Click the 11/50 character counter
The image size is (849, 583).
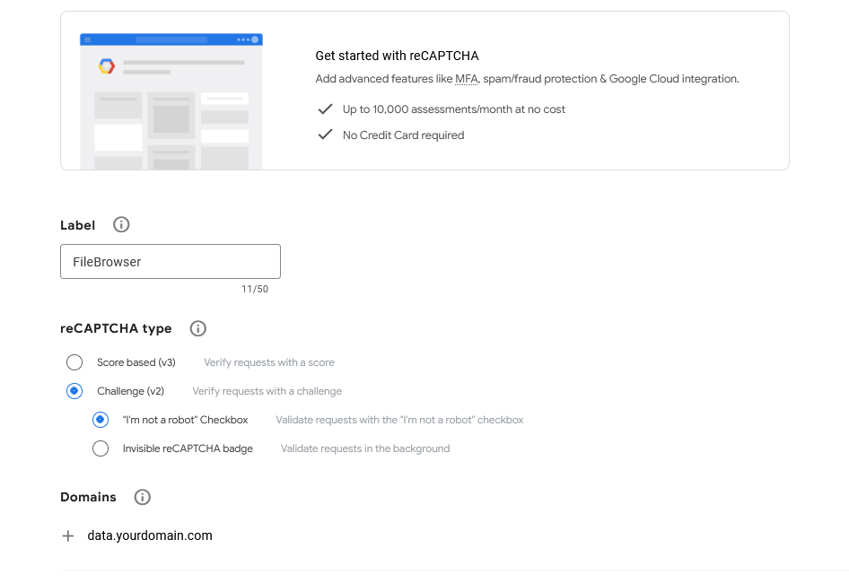[255, 289]
